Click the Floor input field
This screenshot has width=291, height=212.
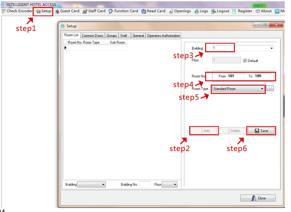[226, 60]
